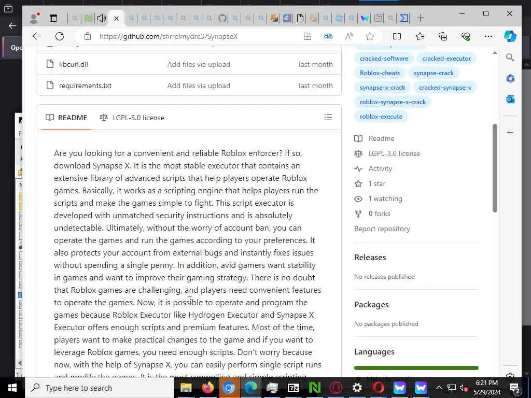Open the Packages heading link

pyautogui.click(x=371, y=305)
